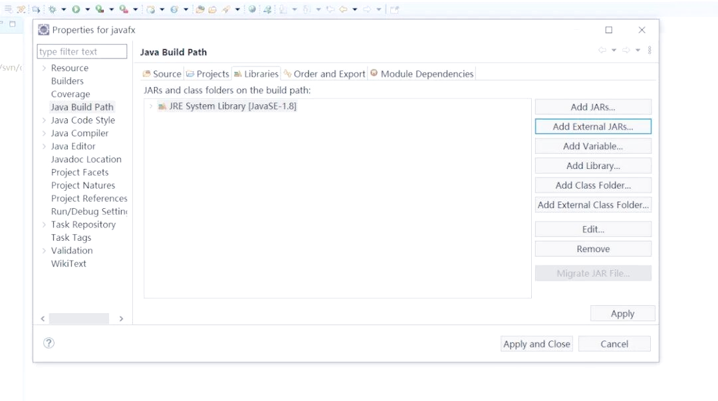Click the Add JARs button
The width and height of the screenshot is (718, 401).
(593, 107)
